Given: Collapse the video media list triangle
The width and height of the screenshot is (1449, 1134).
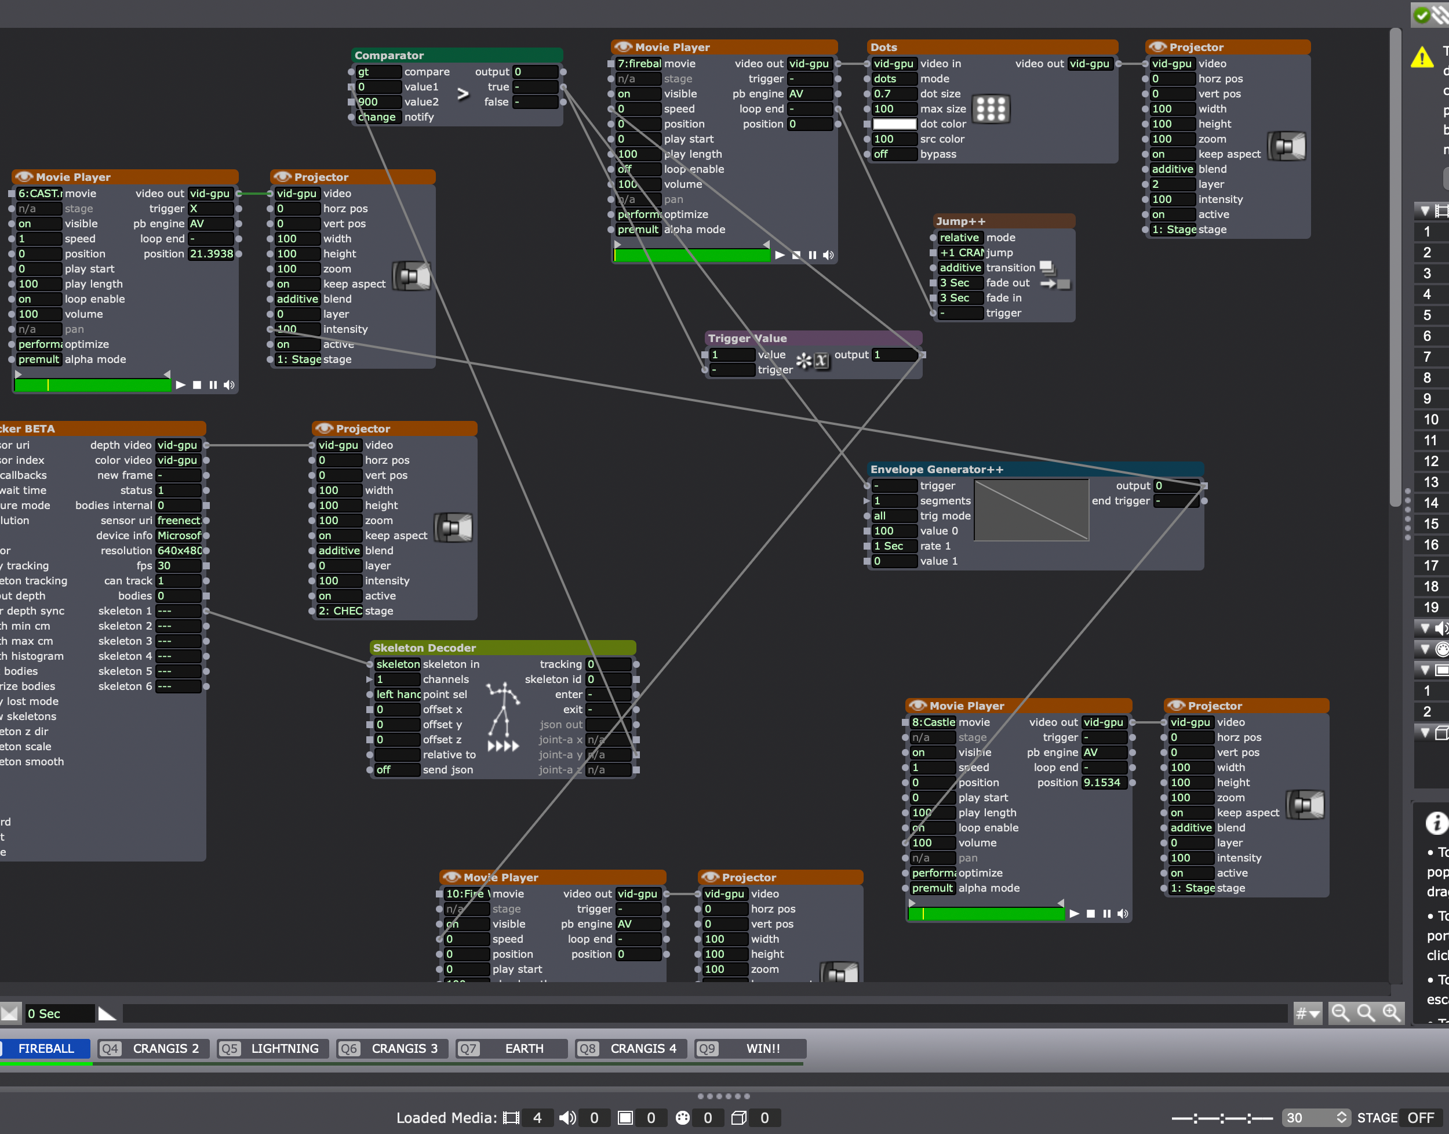Looking at the screenshot, I should click(x=1425, y=210).
